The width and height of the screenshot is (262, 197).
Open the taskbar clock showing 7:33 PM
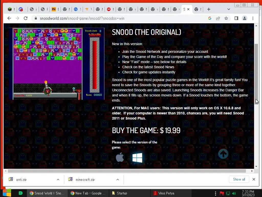[x=248, y=193]
